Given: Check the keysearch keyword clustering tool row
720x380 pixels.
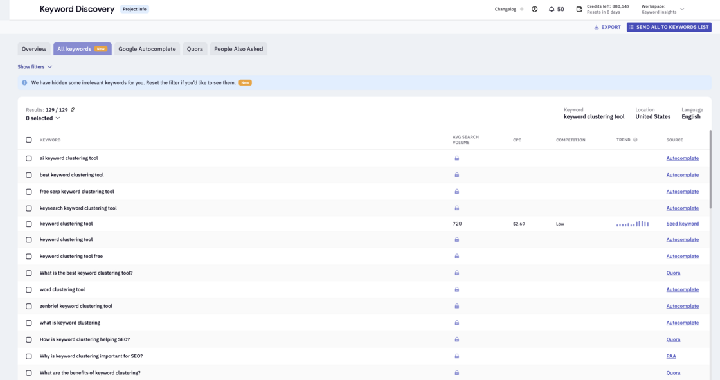Looking at the screenshot, I should [x=29, y=208].
